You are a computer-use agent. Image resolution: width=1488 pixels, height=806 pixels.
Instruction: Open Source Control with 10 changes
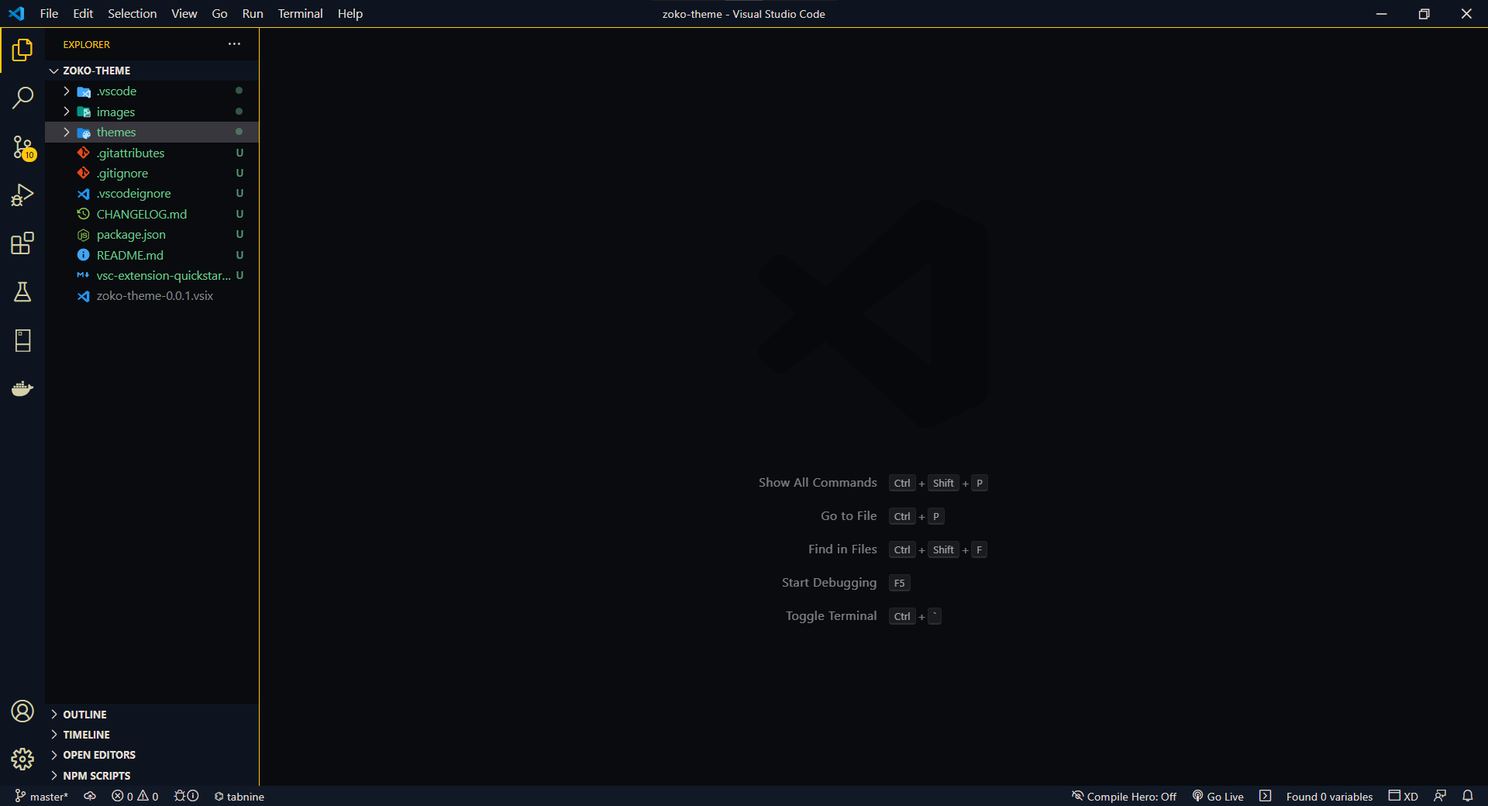pyautogui.click(x=22, y=147)
